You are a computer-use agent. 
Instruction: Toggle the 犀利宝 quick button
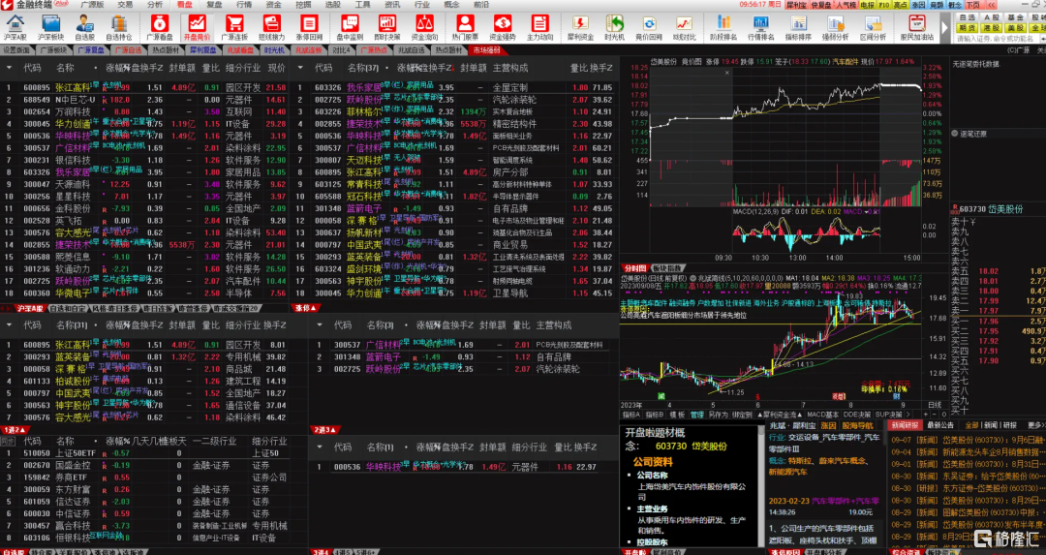(x=796, y=5)
